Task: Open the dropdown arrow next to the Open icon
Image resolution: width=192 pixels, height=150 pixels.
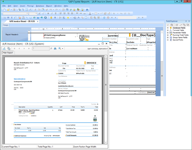Action: (11, 10)
